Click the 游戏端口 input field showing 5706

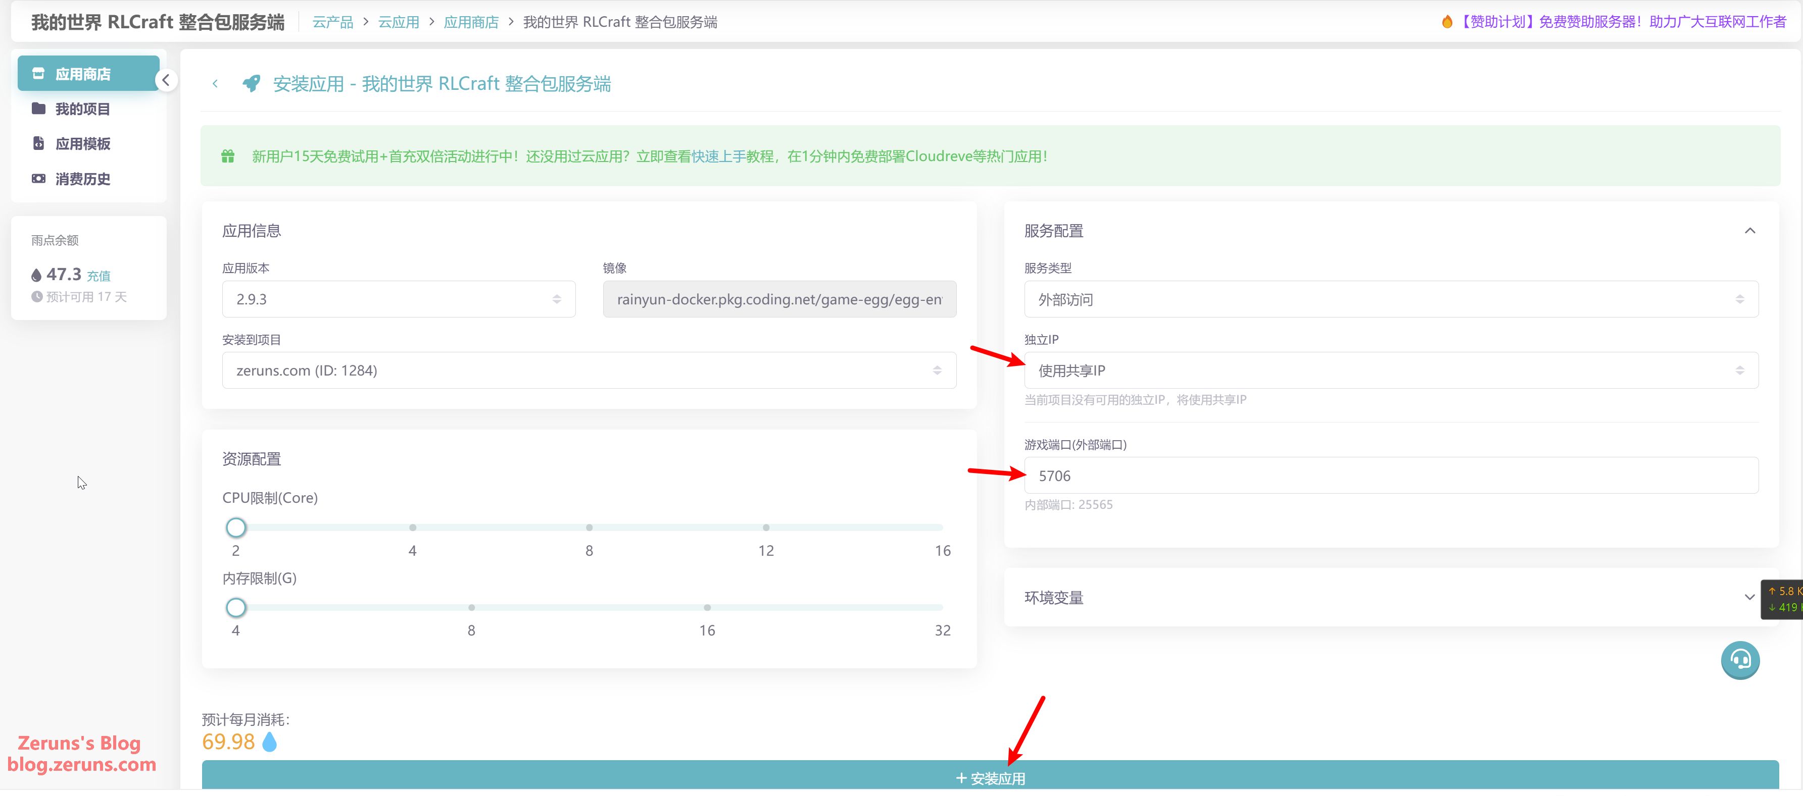pos(1391,475)
